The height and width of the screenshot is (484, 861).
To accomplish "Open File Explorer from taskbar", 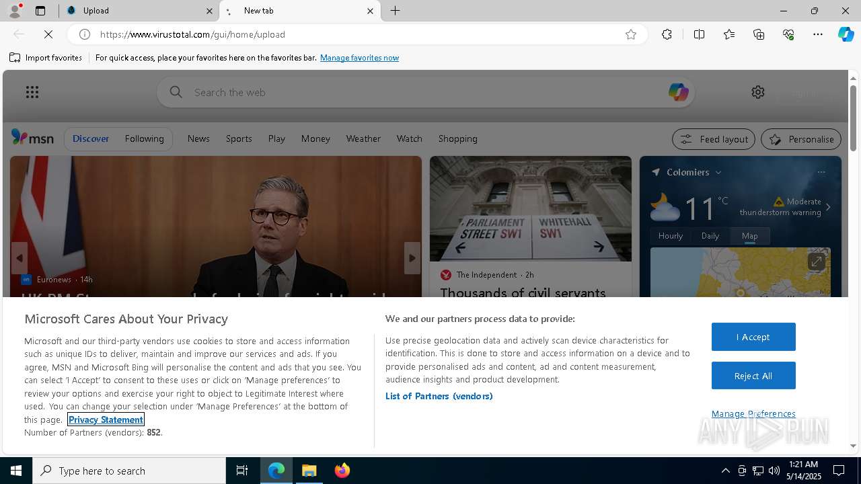I will 309,471.
